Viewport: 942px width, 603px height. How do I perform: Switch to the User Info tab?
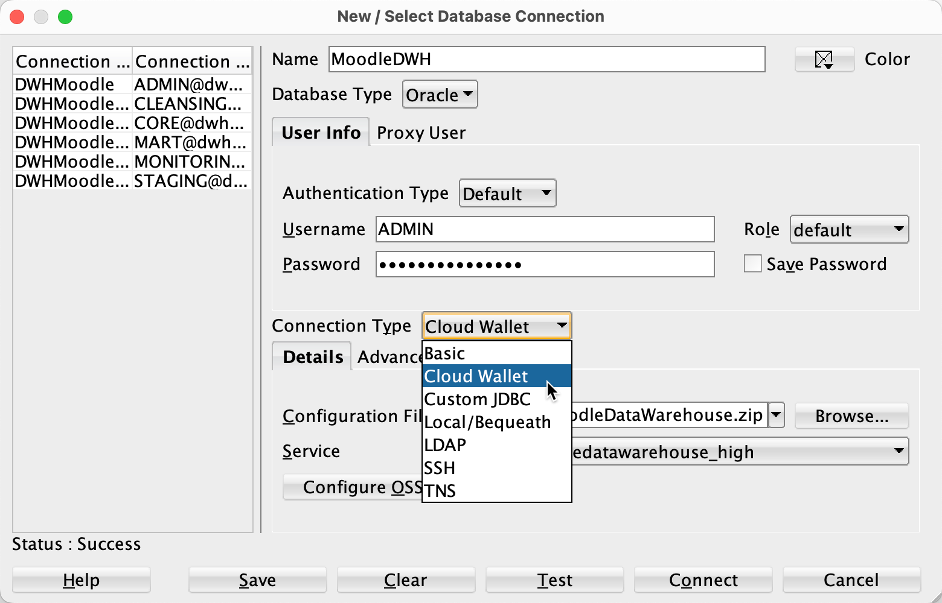point(321,132)
